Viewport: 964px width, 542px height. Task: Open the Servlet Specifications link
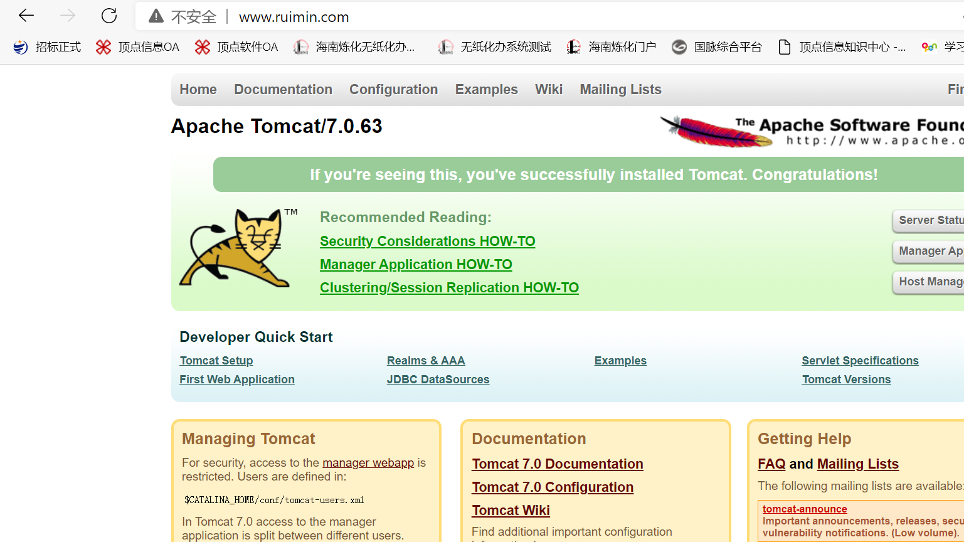[860, 361]
